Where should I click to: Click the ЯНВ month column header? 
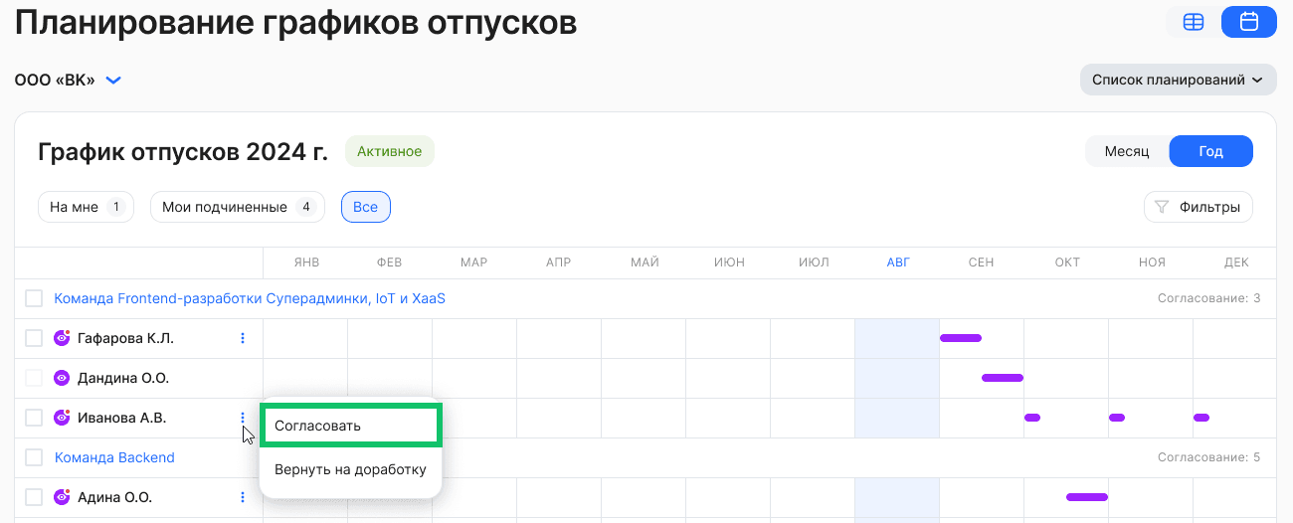[x=306, y=262]
